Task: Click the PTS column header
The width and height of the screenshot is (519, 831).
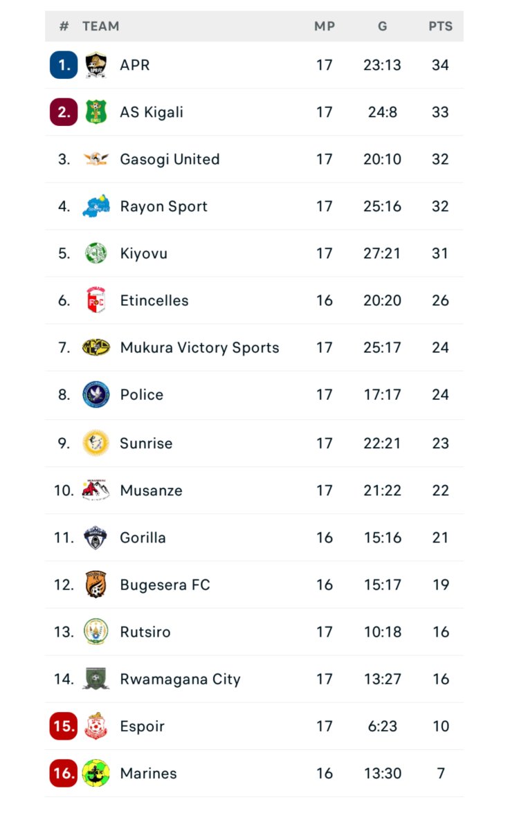Action: pos(440,26)
